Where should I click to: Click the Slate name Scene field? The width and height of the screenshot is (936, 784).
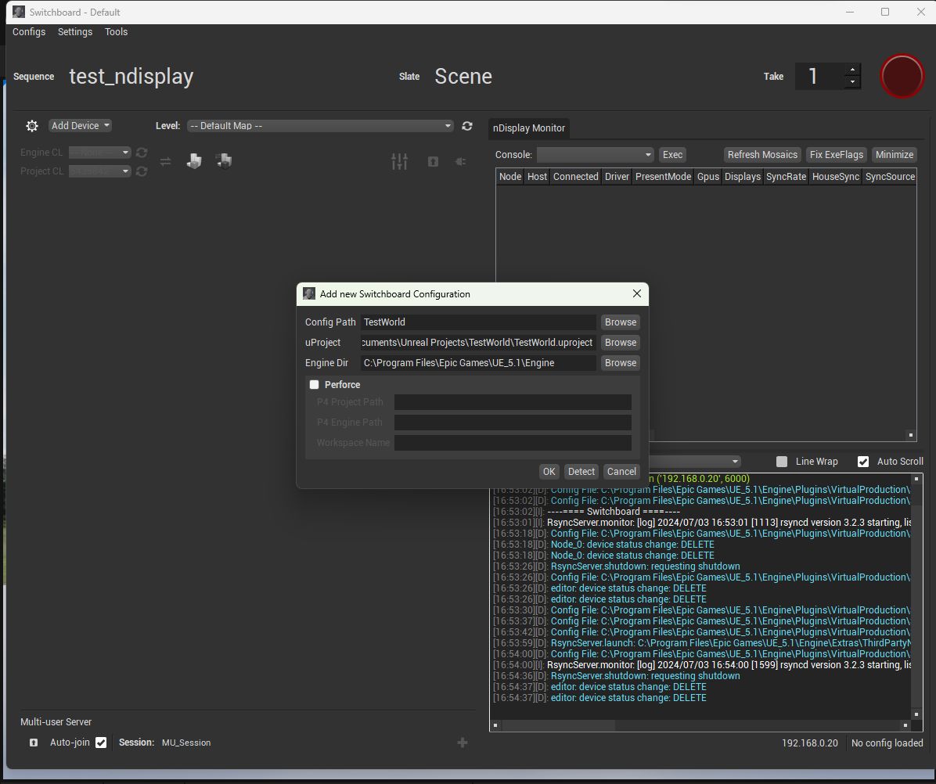(x=463, y=77)
